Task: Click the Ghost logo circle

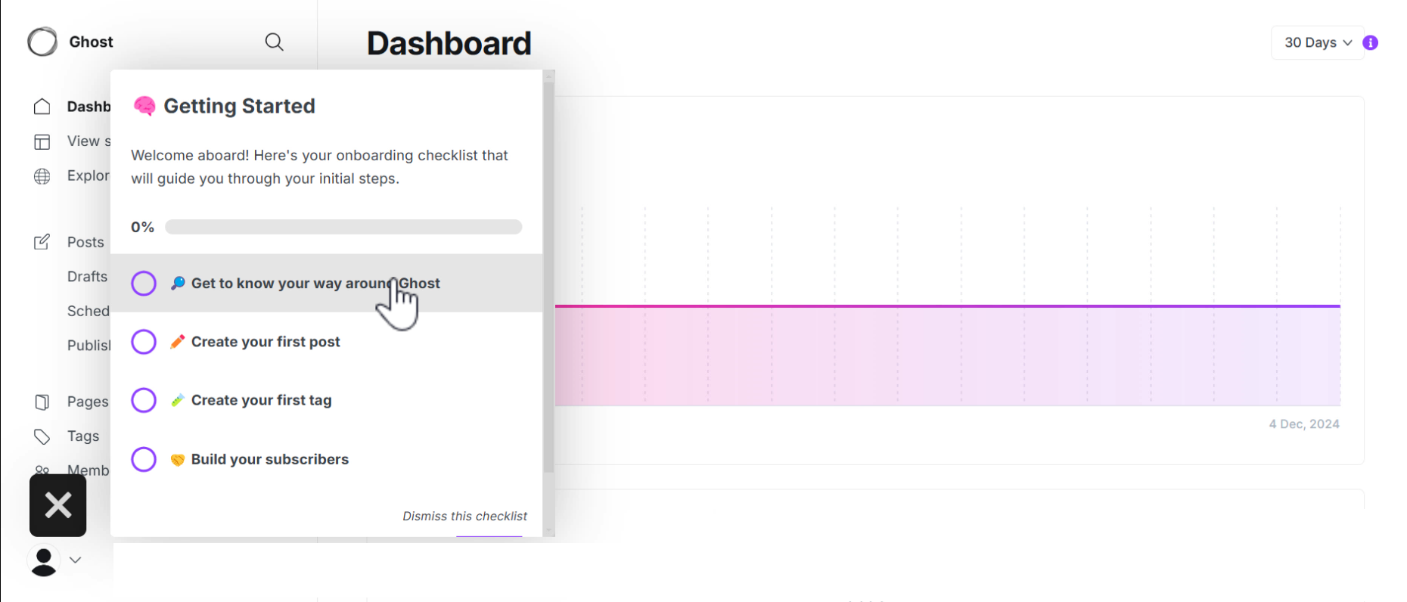Action: pyautogui.click(x=42, y=42)
